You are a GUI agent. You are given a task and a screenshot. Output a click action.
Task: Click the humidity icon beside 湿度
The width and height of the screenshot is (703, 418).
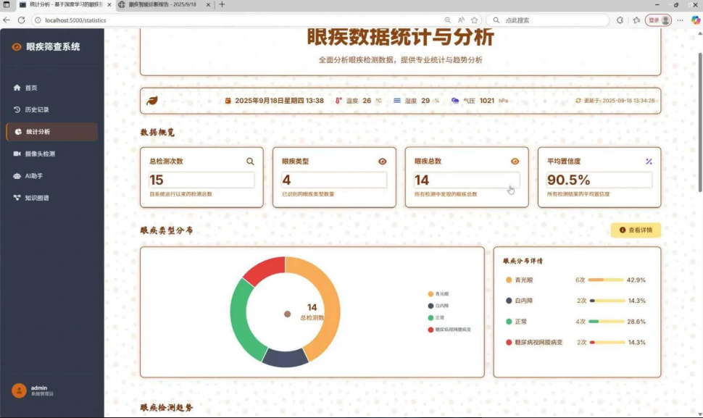click(396, 101)
